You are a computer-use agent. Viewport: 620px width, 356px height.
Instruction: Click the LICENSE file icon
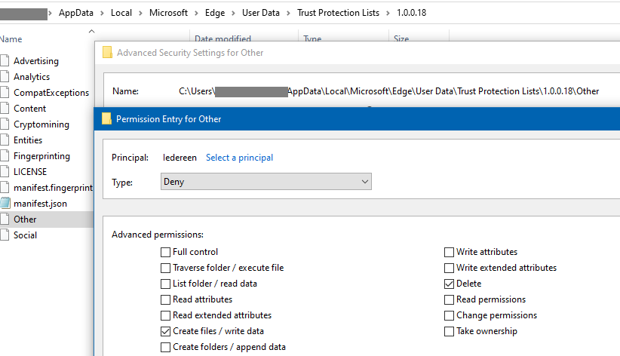point(5,172)
